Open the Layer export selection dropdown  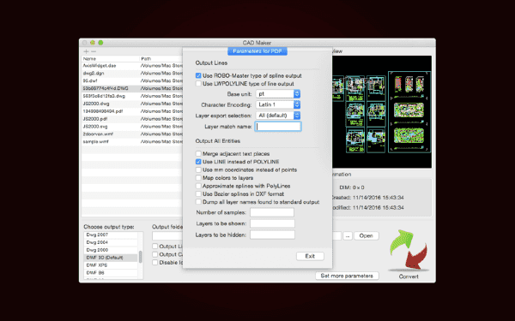coord(278,116)
